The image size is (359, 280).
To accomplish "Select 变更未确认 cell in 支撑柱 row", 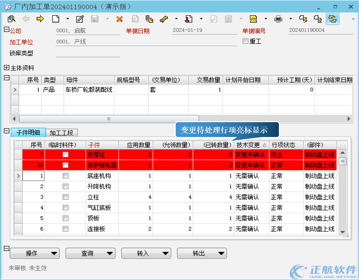I will coord(251,155).
